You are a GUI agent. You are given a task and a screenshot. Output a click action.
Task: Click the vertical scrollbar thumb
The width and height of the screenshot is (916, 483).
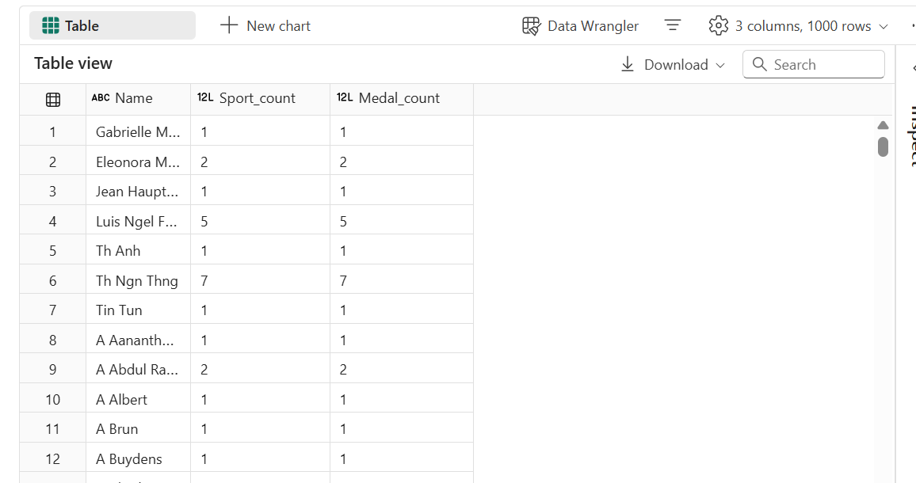pyautogui.click(x=883, y=147)
